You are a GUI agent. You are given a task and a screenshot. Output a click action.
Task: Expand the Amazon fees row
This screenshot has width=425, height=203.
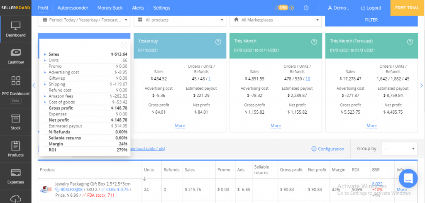coord(45,96)
